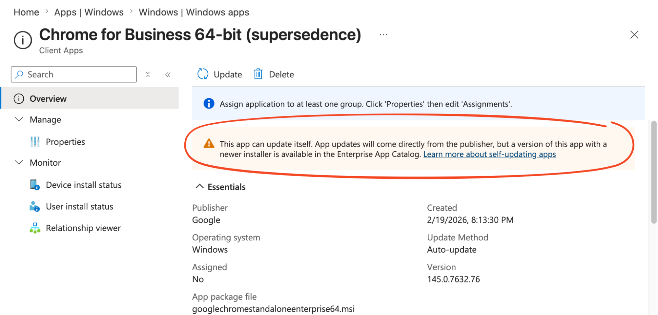Click the orange warning triangle icon
Image resolution: width=658 pixels, height=315 pixels.
(209, 144)
